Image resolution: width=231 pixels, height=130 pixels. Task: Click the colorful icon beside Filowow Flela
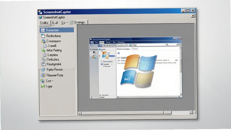pos(43,75)
